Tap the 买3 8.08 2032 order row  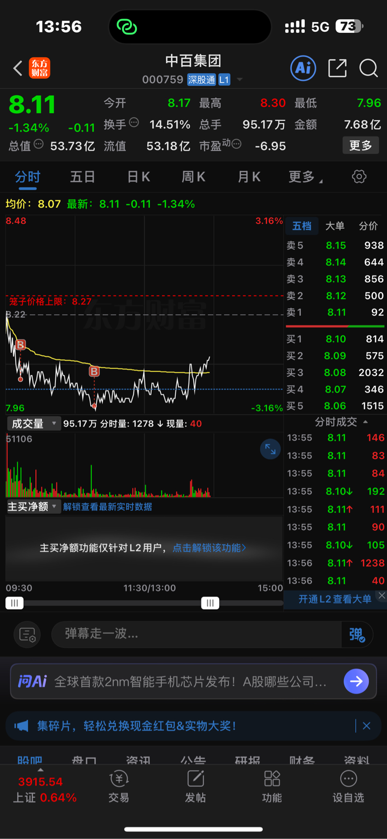coord(335,372)
